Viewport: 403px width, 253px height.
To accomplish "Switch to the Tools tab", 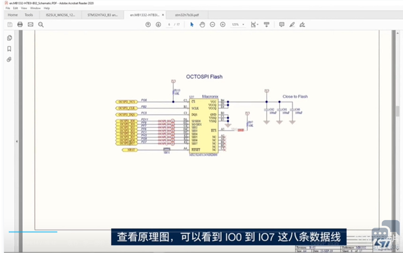I will (x=29, y=15).
